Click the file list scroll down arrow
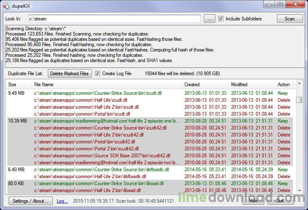Viewport: 308px width, 210px height. click(299, 190)
